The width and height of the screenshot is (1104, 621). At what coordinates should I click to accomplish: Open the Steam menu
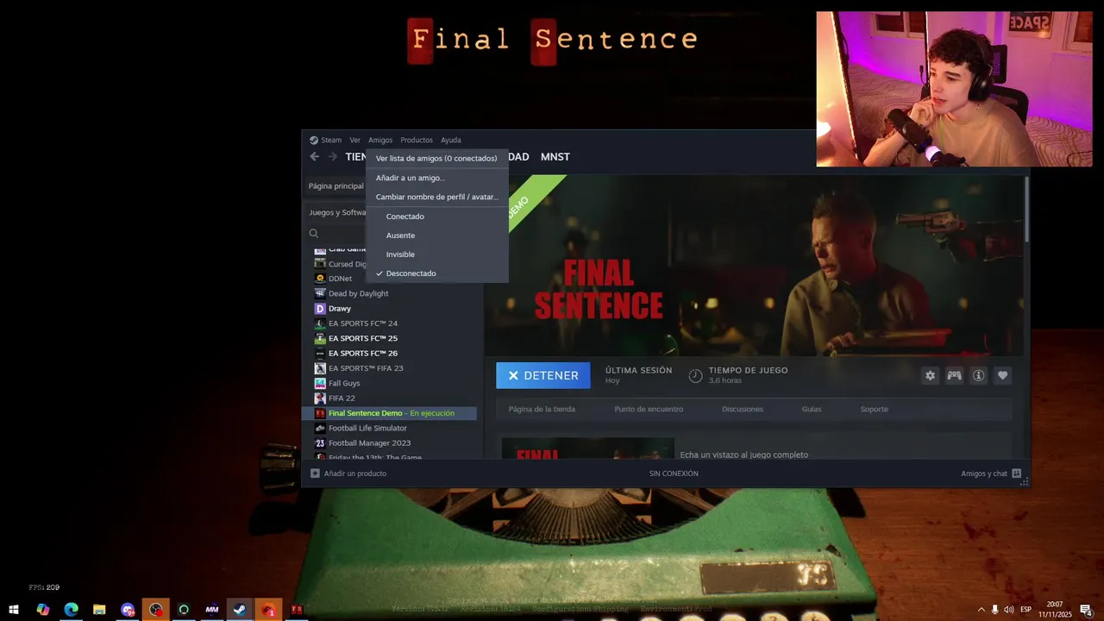click(331, 140)
